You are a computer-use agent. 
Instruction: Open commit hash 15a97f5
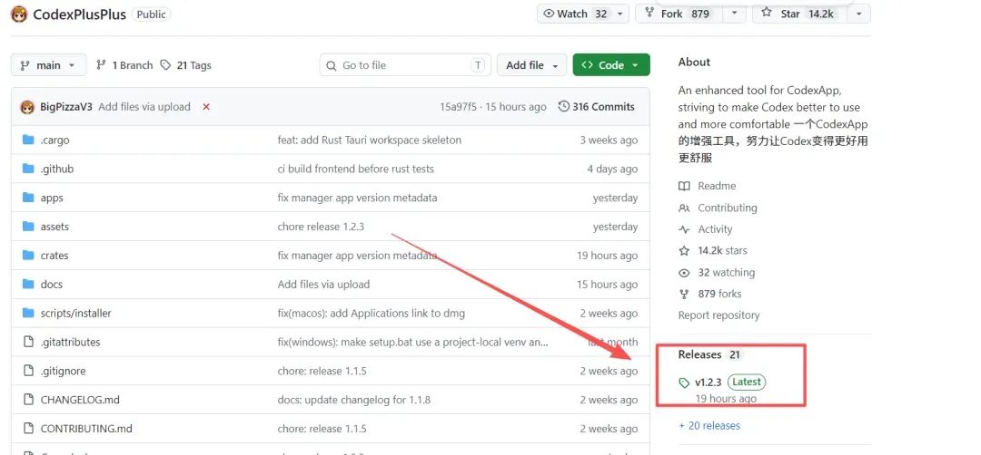[x=458, y=107]
